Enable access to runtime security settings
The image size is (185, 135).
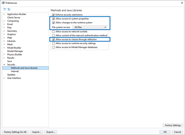[53, 43]
